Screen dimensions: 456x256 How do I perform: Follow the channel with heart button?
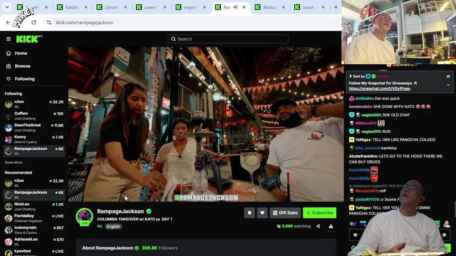coord(262,213)
